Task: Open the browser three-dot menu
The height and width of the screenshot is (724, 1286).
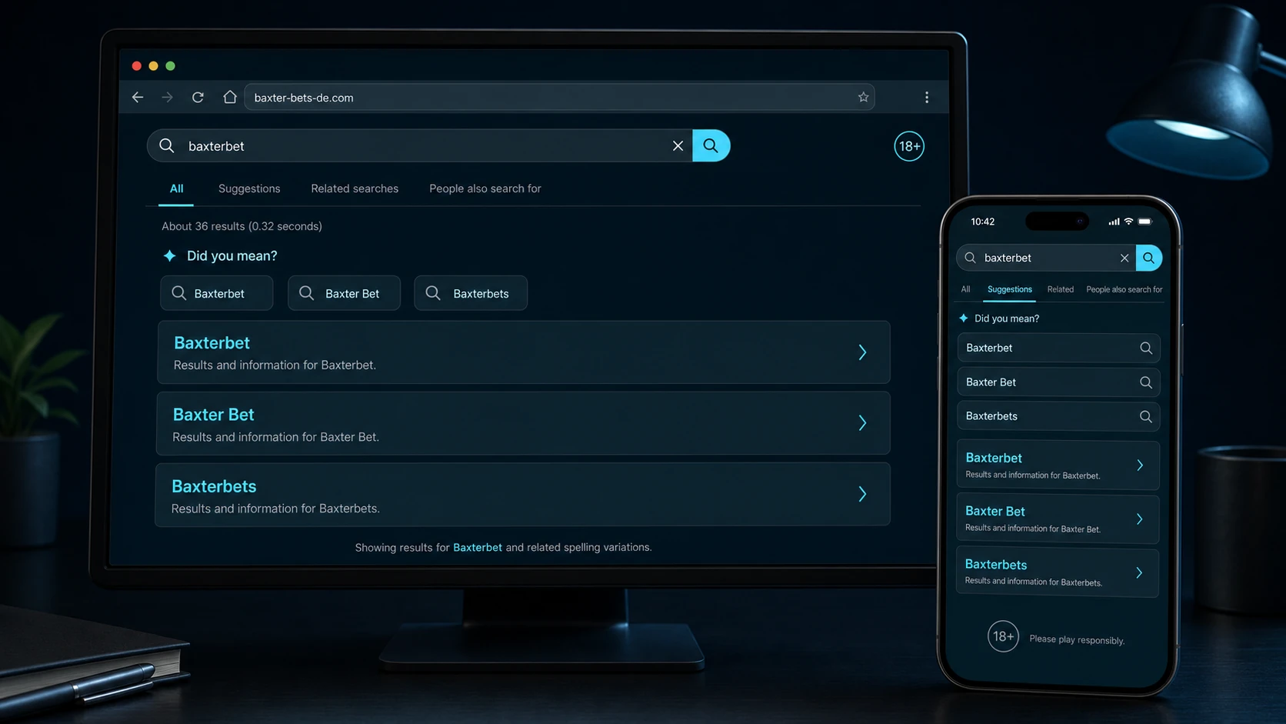Action: 927,98
